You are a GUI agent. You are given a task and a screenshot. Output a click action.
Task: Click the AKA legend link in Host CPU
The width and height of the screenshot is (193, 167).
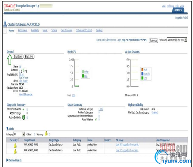(86, 76)
